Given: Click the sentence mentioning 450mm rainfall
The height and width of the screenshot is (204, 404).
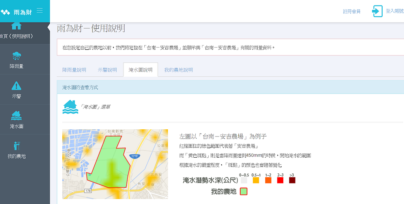Looking at the screenshot, I should click(245, 156).
